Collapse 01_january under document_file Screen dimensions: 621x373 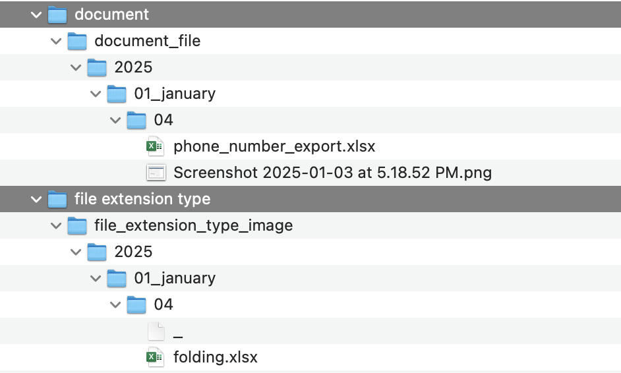[96, 94]
